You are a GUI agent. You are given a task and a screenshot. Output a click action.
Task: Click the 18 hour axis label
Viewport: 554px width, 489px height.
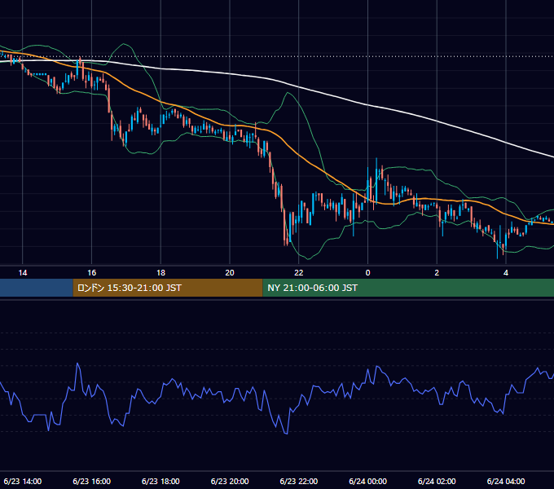(160, 273)
